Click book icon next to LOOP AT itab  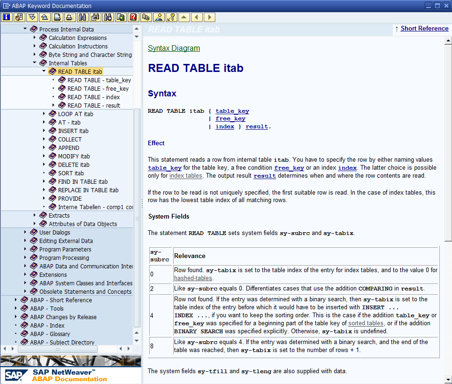53,114
